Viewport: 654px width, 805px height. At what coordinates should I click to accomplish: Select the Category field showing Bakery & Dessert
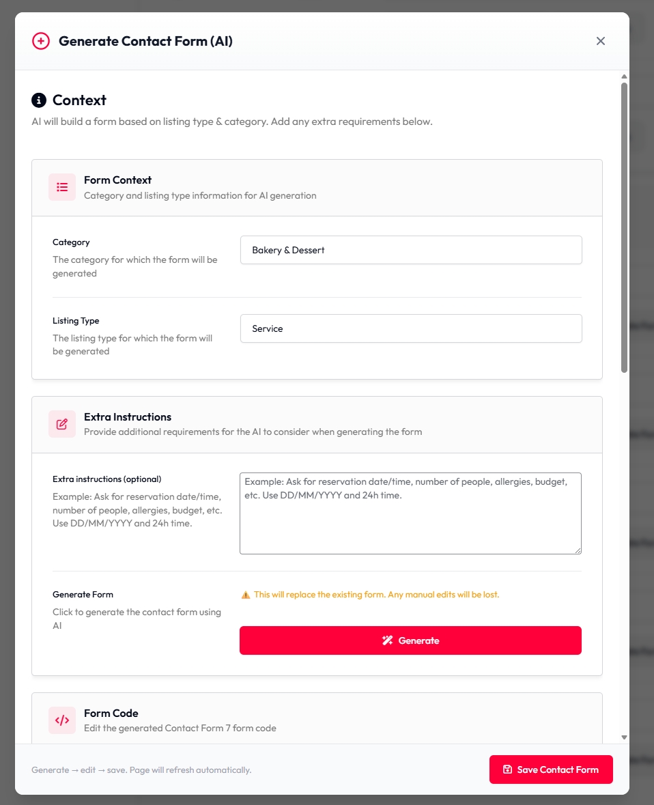pyautogui.click(x=410, y=250)
